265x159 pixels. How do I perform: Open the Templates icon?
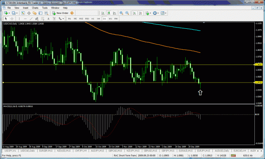point(162,13)
